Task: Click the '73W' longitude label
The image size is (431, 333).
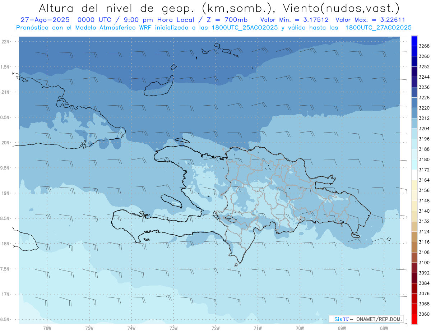Action: (173, 328)
